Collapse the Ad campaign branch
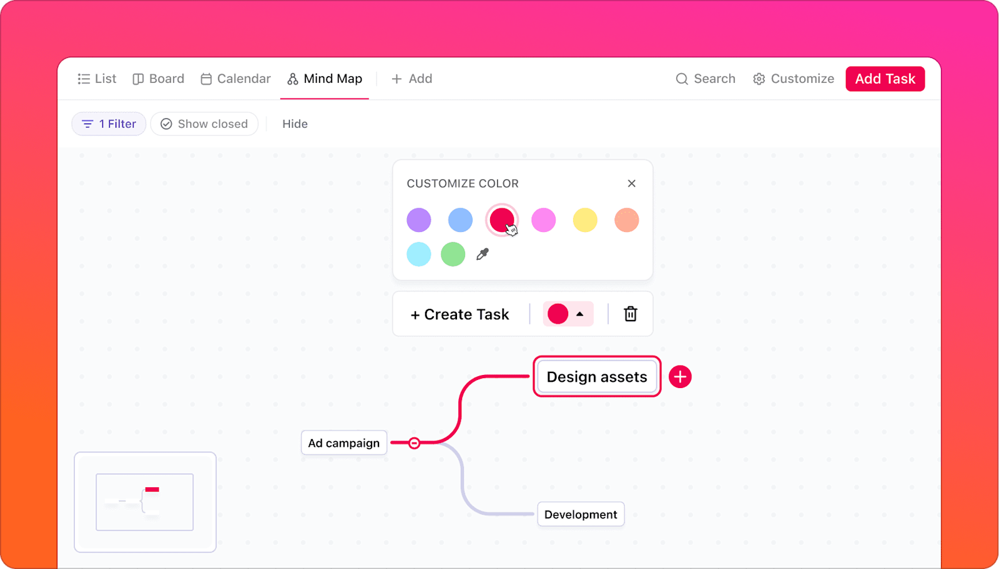This screenshot has height=569, width=999. pyautogui.click(x=414, y=443)
